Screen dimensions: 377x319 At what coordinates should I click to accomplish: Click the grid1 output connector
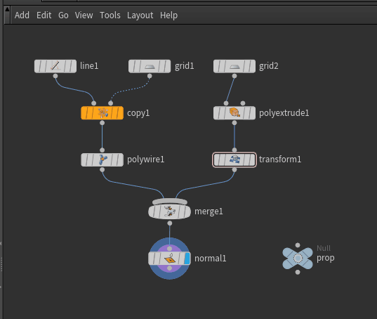point(150,76)
